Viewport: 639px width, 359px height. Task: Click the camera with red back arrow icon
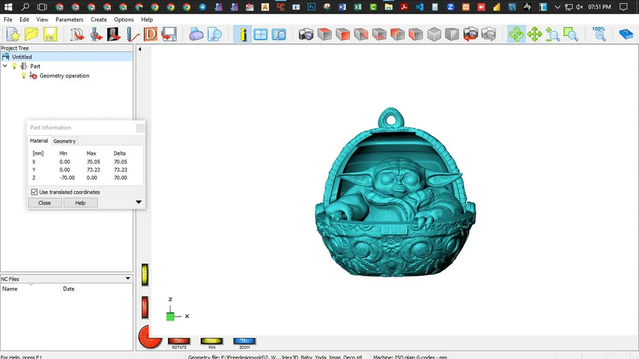tap(470, 35)
